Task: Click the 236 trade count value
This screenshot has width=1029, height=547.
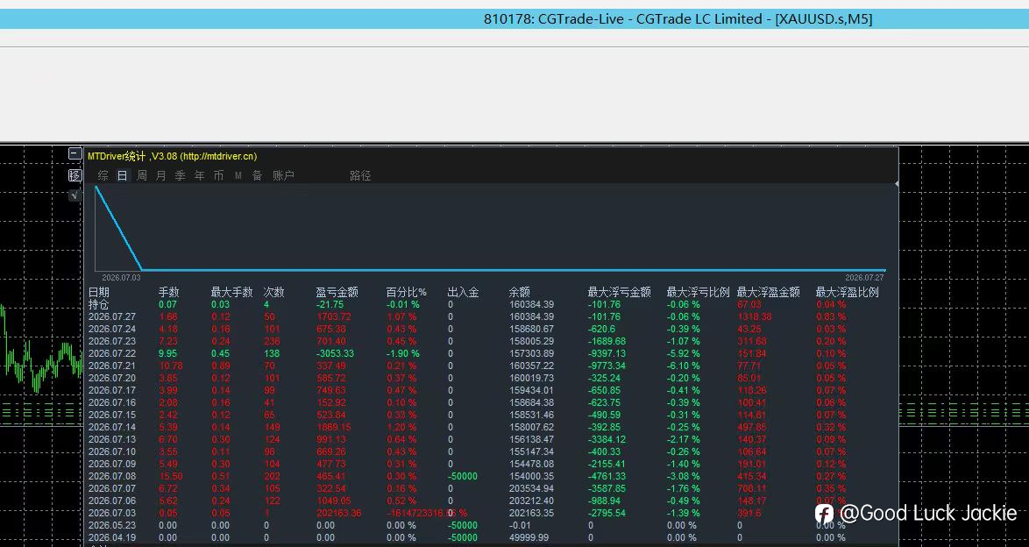Action: click(x=272, y=342)
